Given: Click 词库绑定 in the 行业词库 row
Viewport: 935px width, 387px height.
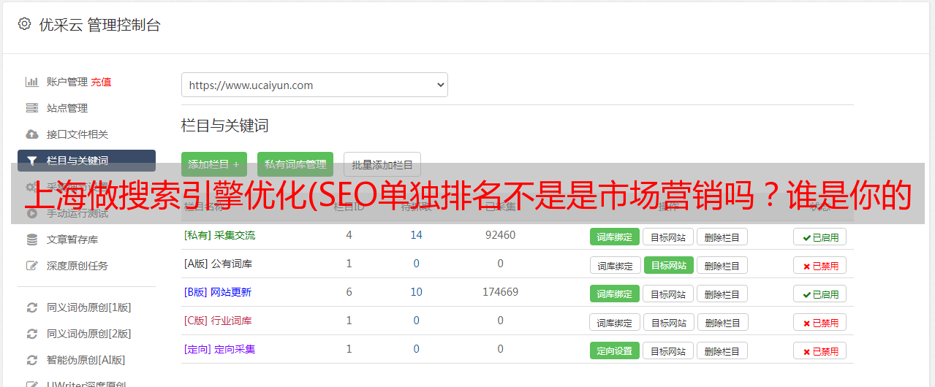Looking at the screenshot, I should coord(615,322).
